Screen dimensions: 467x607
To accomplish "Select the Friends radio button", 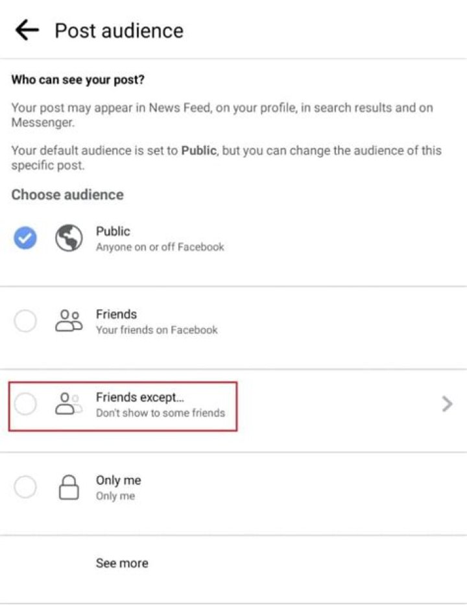I will 25,321.
